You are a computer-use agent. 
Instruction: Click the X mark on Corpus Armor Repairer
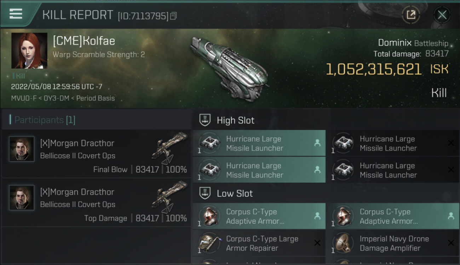pos(317,243)
